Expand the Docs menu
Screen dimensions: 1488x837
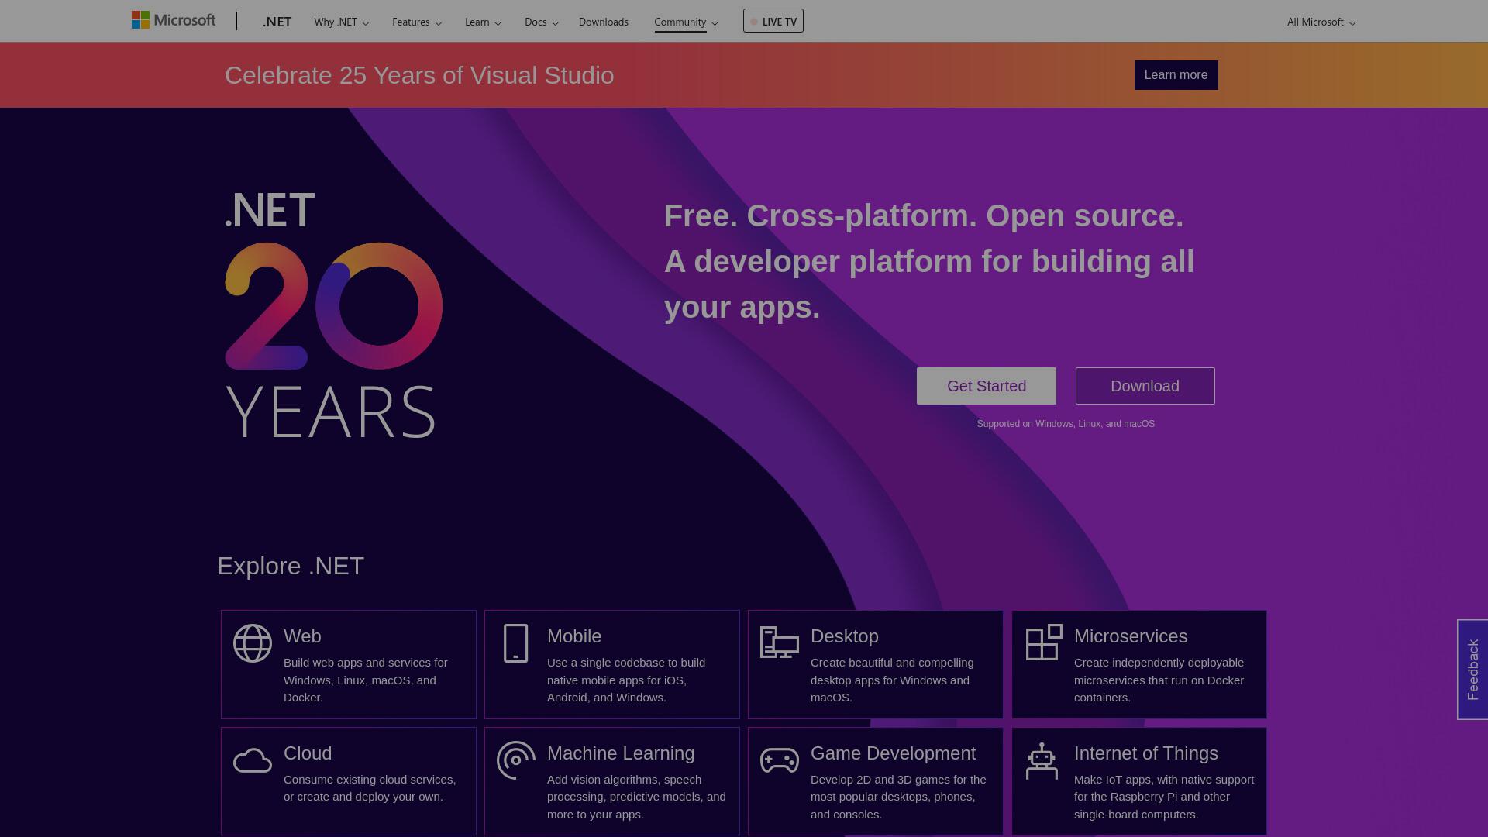(541, 22)
